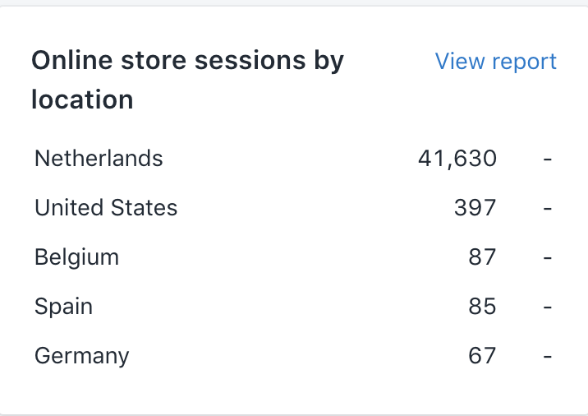Viewport: 588px width, 416px height.
Task: Click the change dash beside Netherlands
Action: coord(548,159)
